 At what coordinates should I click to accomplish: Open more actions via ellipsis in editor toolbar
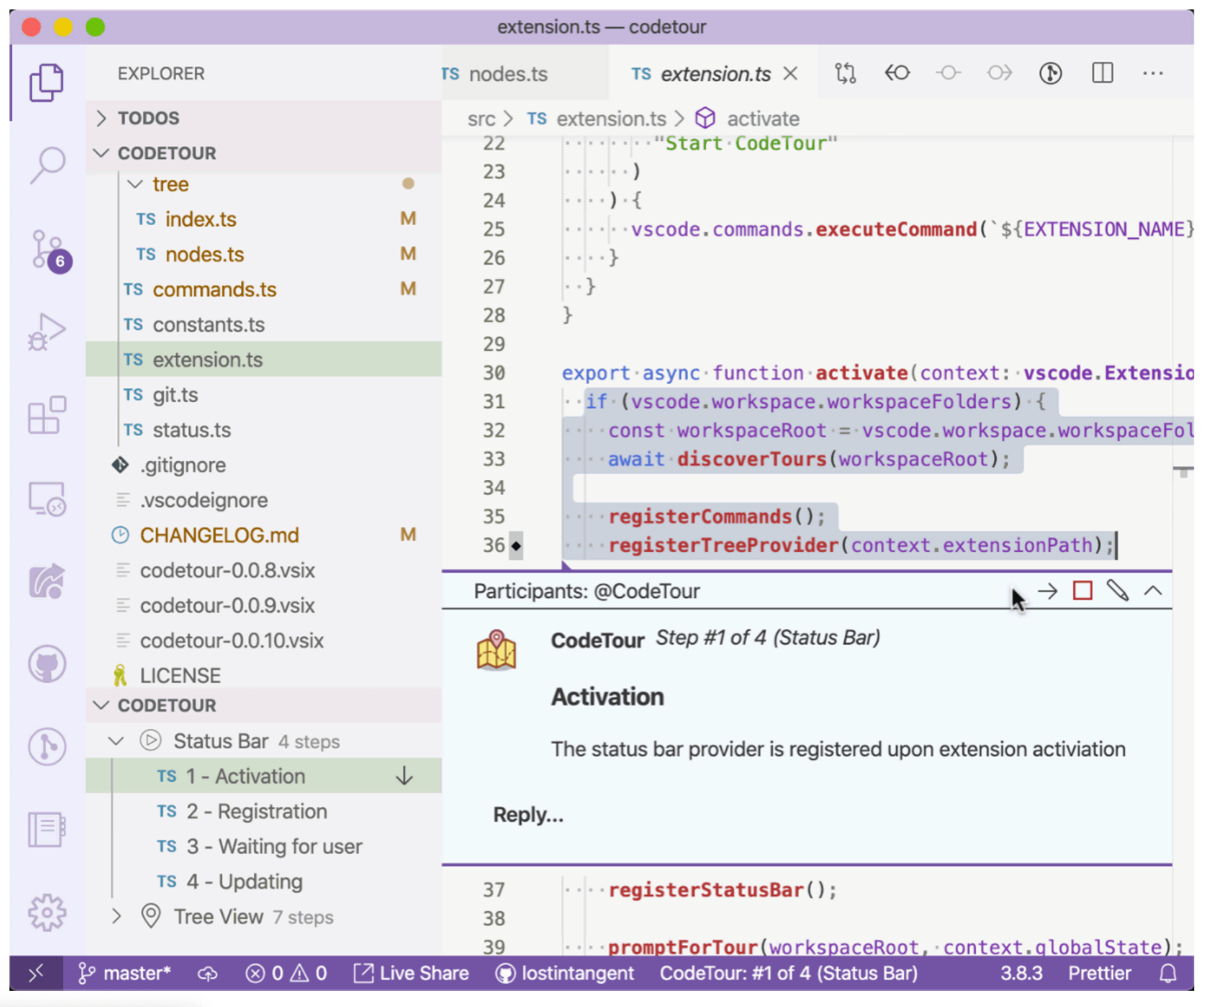(x=1153, y=73)
